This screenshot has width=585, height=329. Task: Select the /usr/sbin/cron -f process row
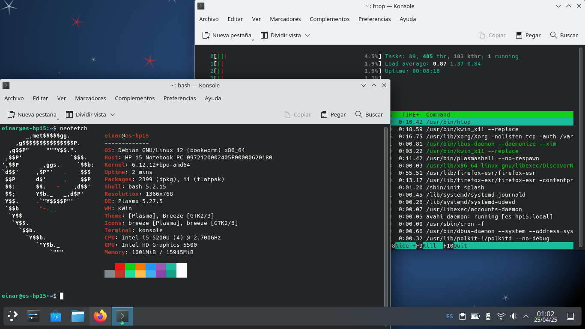click(482, 224)
